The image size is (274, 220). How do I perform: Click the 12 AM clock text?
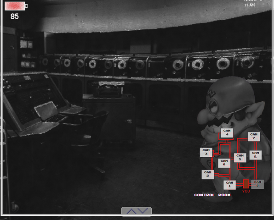[x=250, y=5]
